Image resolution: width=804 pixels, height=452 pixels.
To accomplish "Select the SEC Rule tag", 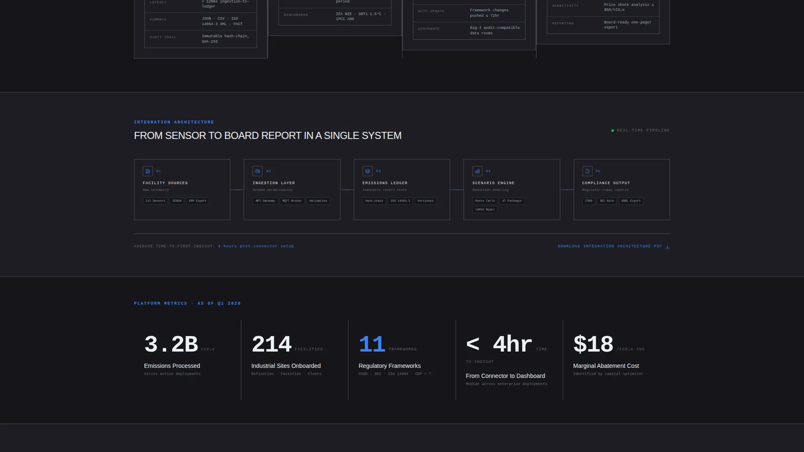I will [x=607, y=201].
